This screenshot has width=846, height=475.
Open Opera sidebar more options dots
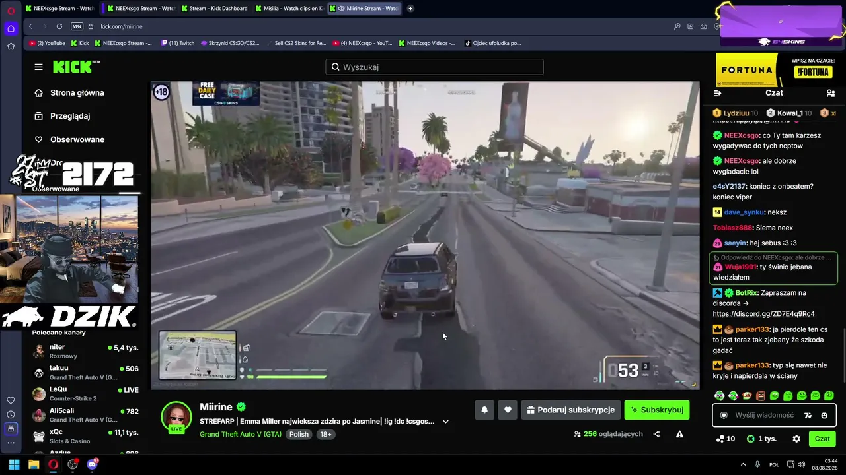(x=11, y=443)
